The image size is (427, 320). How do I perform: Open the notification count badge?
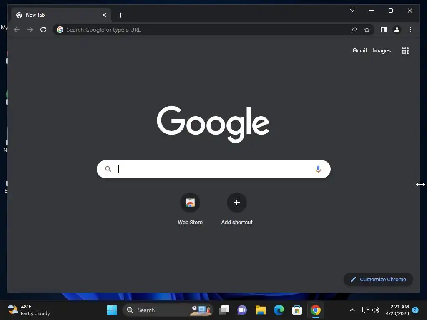tap(415, 310)
